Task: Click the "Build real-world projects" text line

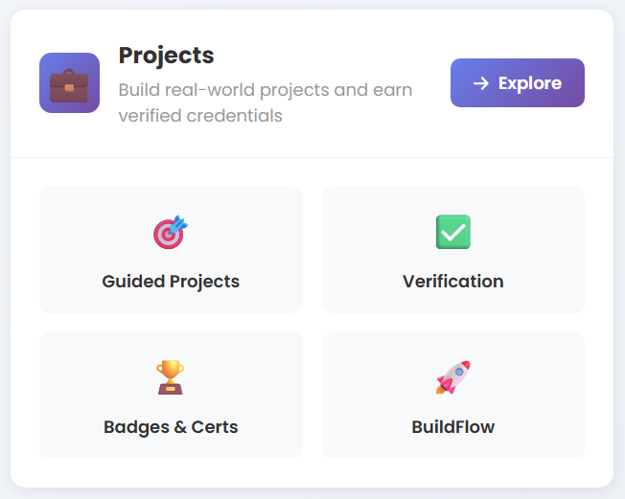Action: point(266,91)
